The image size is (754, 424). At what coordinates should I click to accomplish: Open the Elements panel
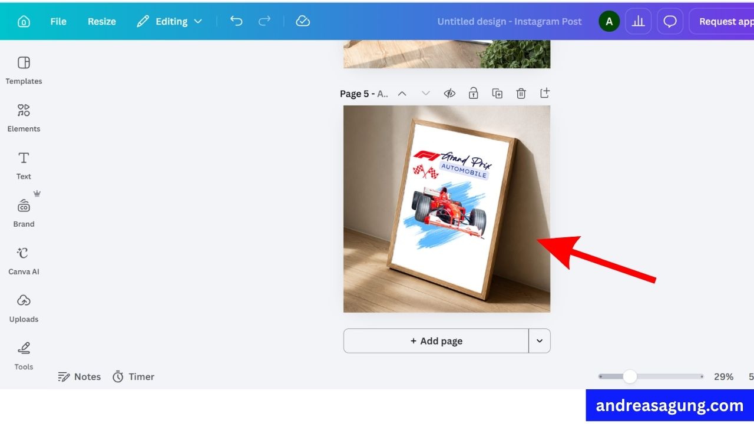tap(24, 118)
